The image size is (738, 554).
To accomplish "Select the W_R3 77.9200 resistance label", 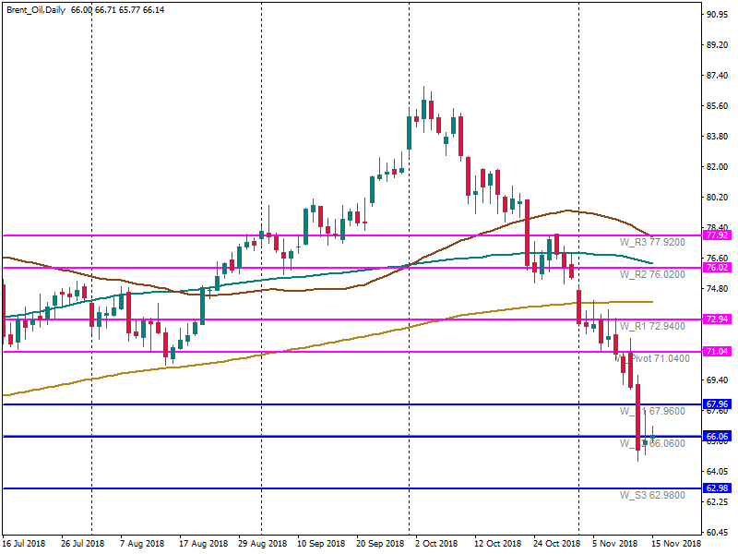I will (654, 243).
